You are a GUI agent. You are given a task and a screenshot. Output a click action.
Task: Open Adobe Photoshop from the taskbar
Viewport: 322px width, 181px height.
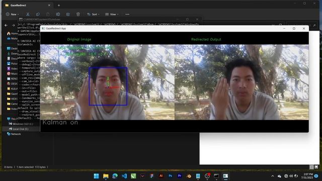170,176
